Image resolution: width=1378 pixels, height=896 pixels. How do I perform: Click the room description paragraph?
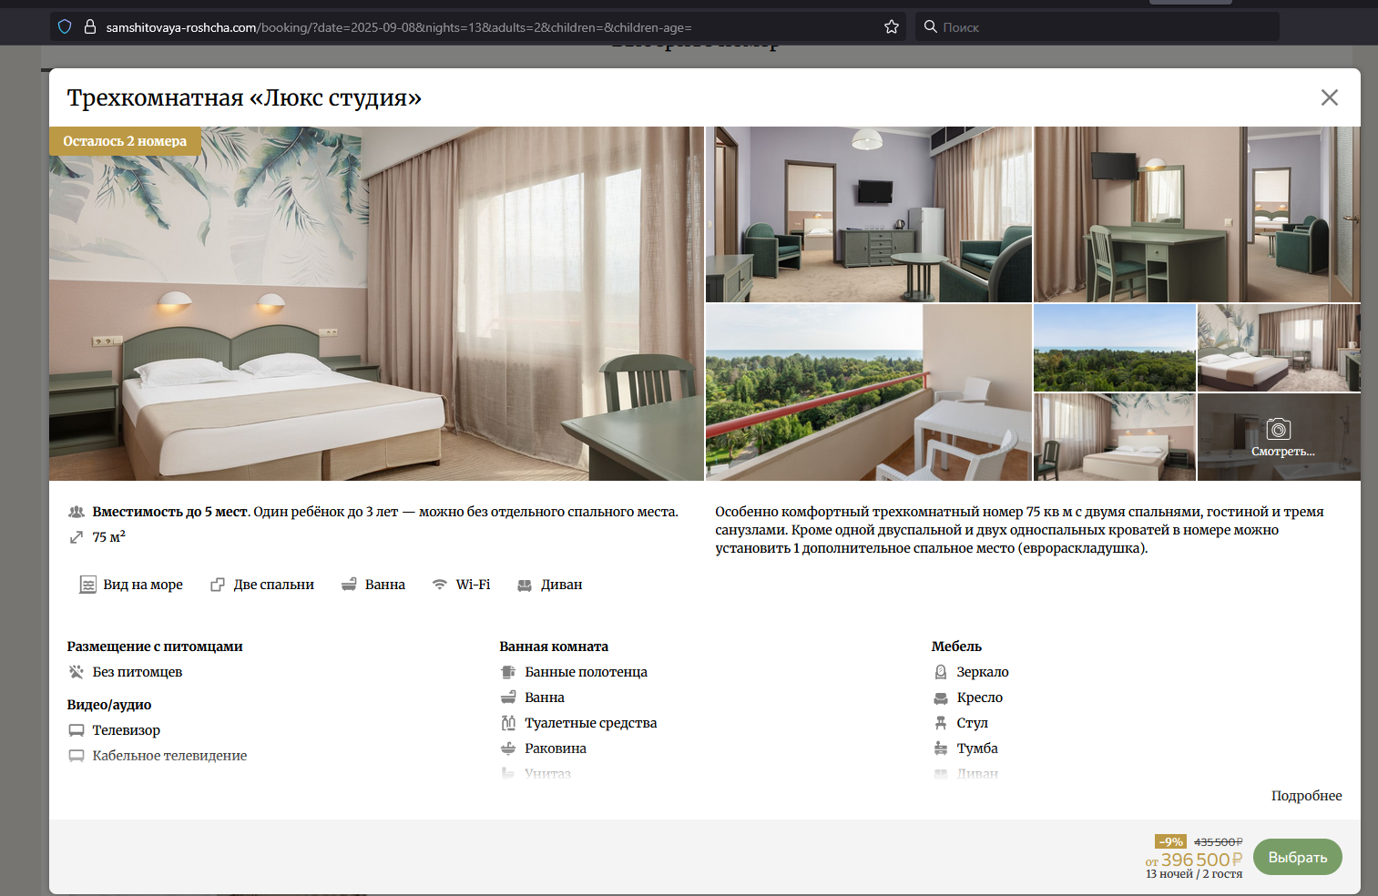(1019, 530)
